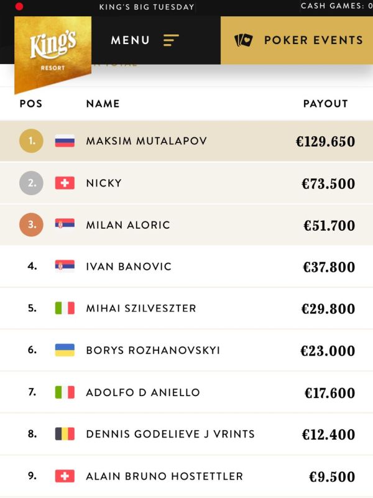Select the player name Milan Aloric
Image resolution: width=373 pixels, height=498 pixels.
tap(128, 225)
